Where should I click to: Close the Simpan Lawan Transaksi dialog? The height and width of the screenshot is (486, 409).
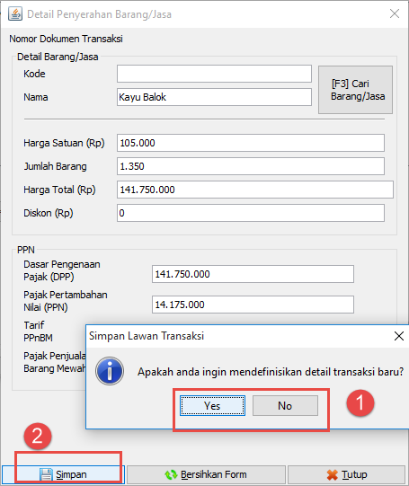(x=399, y=336)
